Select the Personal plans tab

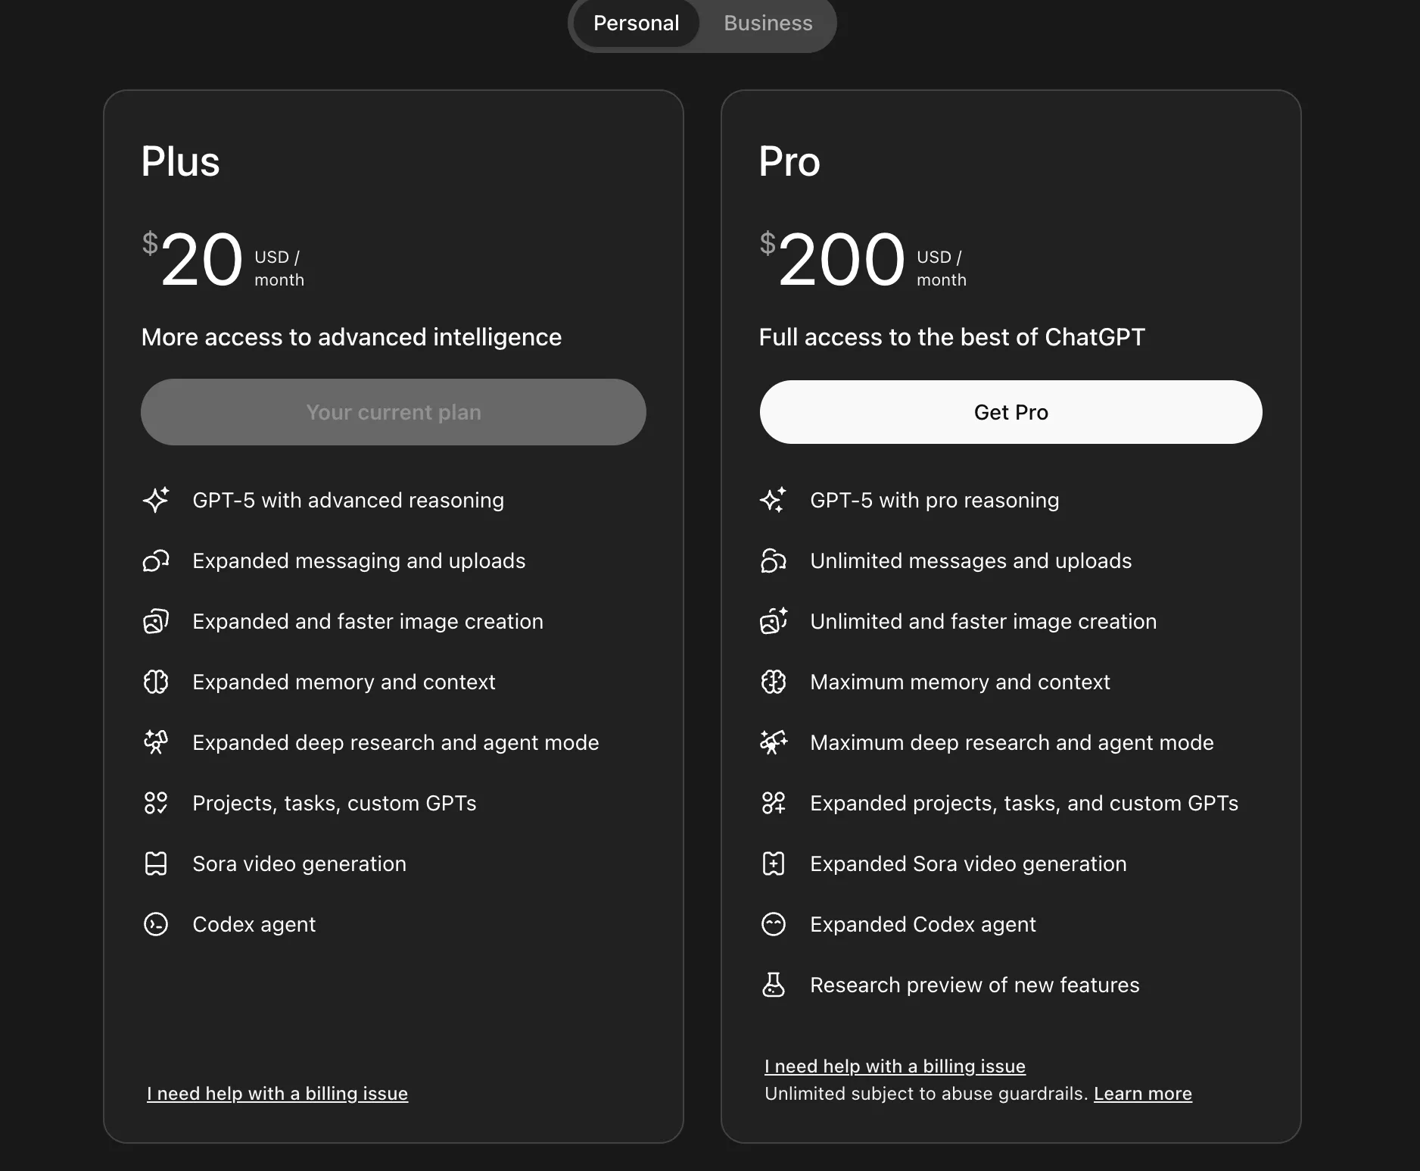636,23
